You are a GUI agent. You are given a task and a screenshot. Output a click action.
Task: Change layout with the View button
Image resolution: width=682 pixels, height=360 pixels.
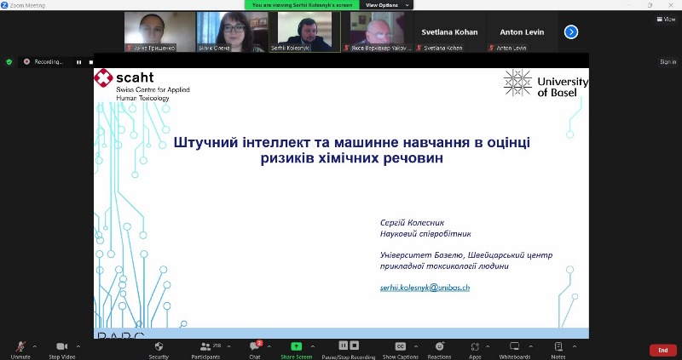666,19
